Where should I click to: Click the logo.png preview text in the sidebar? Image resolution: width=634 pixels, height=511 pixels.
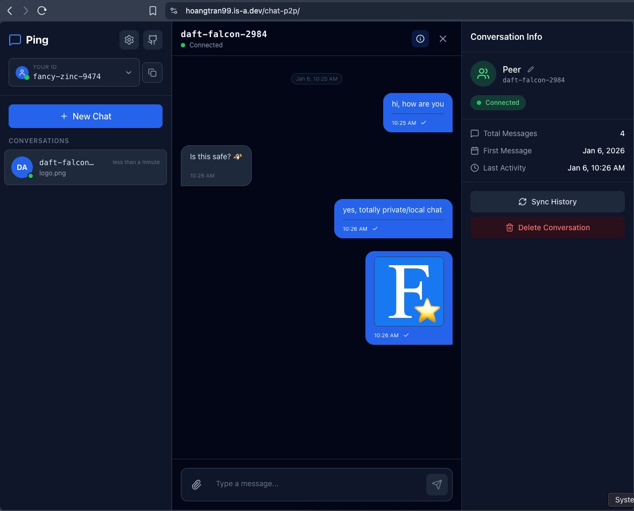tap(53, 173)
